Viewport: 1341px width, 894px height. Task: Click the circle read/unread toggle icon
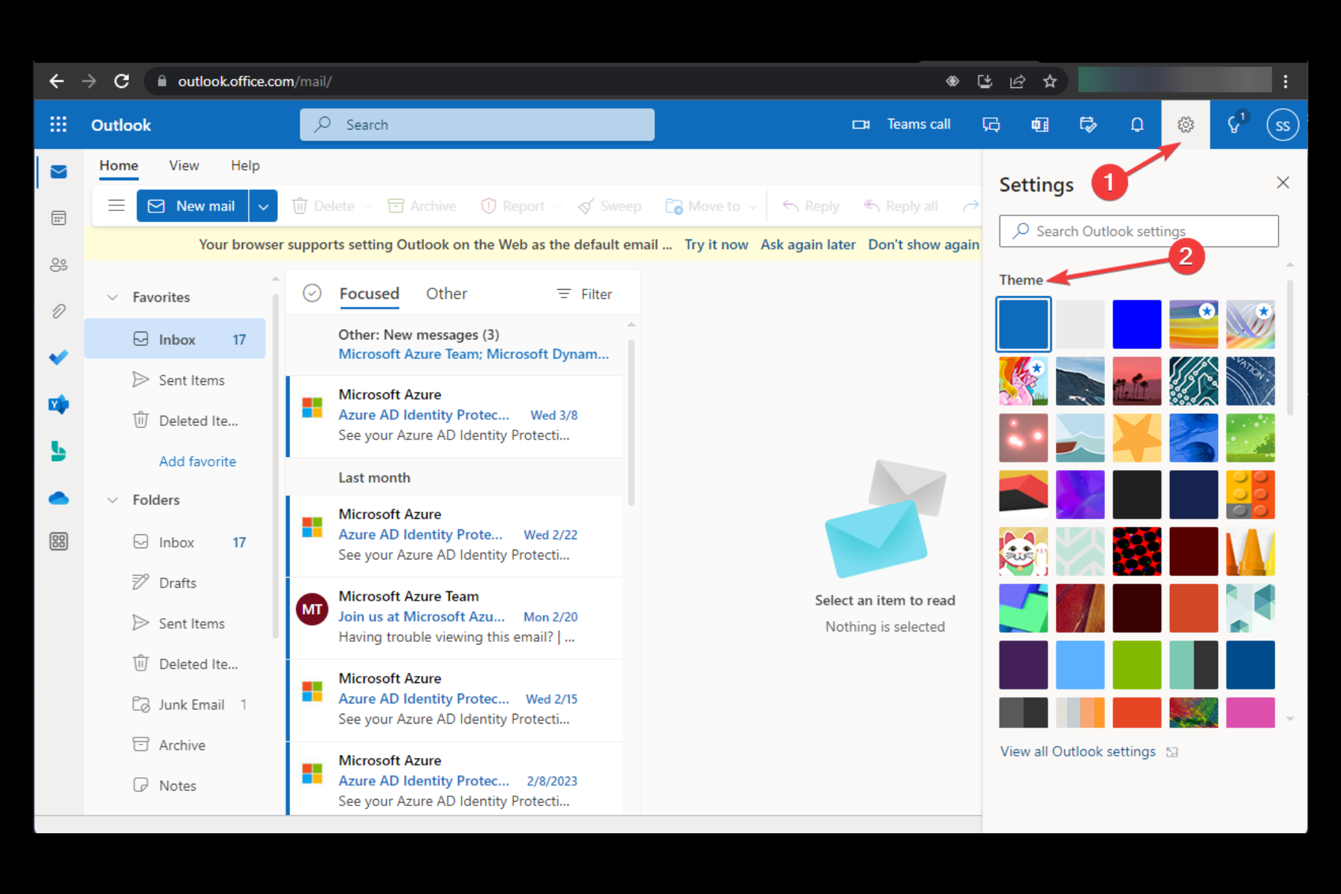(x=314, y=293)
